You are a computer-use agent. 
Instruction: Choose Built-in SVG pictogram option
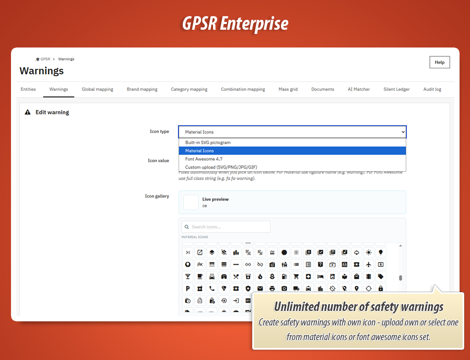point(292,142)
